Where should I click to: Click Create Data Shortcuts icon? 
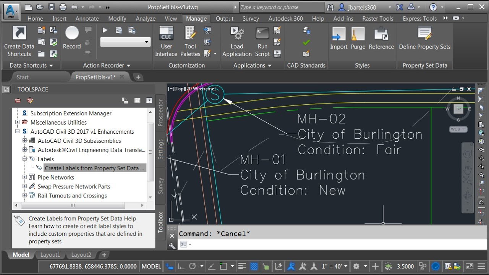click(19, 34)
